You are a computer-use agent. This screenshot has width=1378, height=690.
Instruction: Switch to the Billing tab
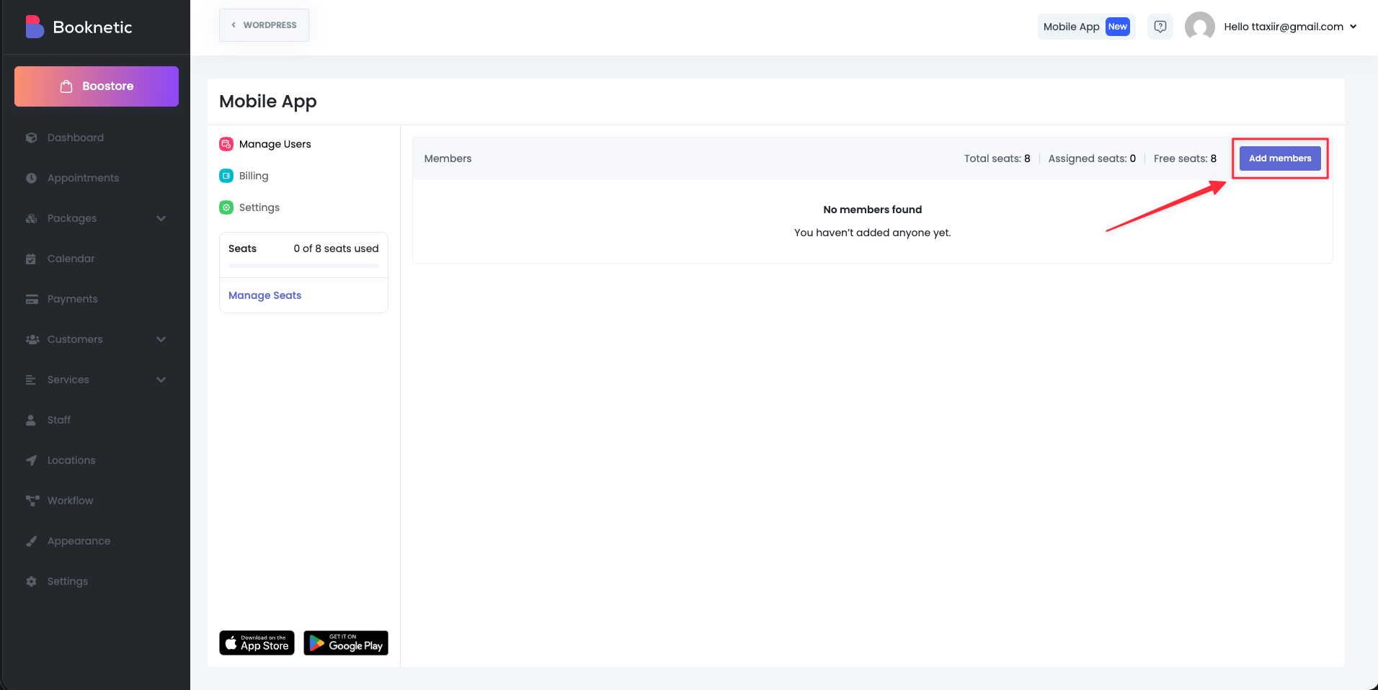(253, 176)
